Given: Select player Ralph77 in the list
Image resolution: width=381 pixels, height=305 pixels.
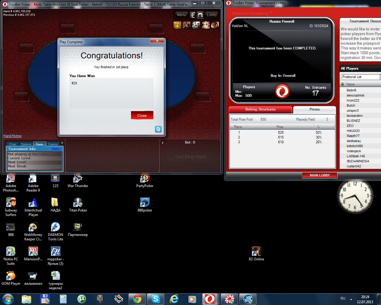Looking at the screenshot, I should tap(353, 136).
